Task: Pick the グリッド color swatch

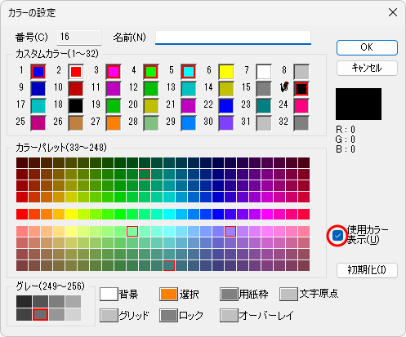Action: click(109, 315)
